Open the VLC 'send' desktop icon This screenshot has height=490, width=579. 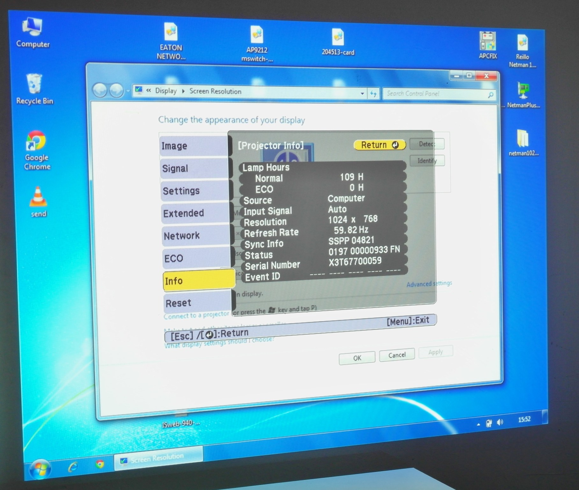[x=38, y=202]
